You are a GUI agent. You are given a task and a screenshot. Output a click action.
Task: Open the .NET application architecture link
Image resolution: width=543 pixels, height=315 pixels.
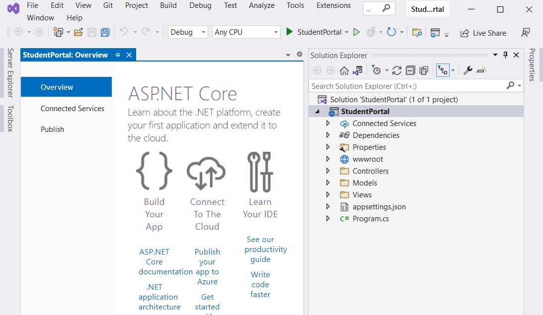pos(159,297)
